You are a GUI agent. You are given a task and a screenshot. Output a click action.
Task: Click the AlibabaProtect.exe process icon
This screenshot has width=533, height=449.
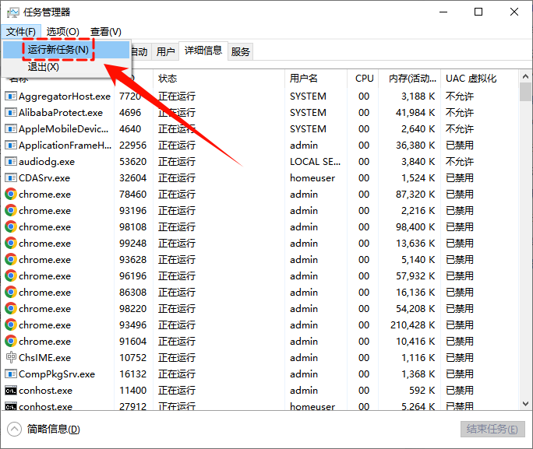[11, 113]
